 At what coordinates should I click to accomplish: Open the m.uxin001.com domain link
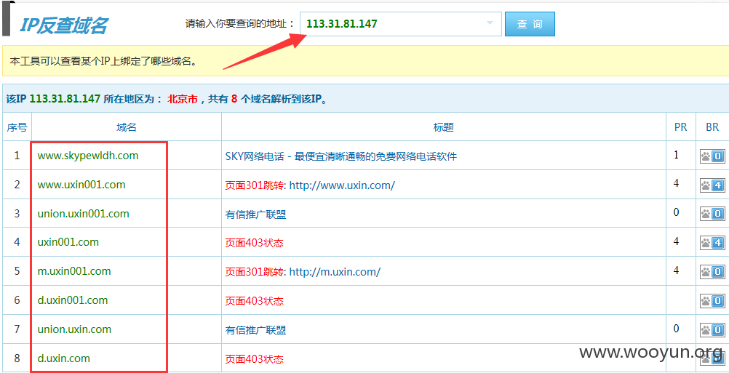tap(74, 270)
